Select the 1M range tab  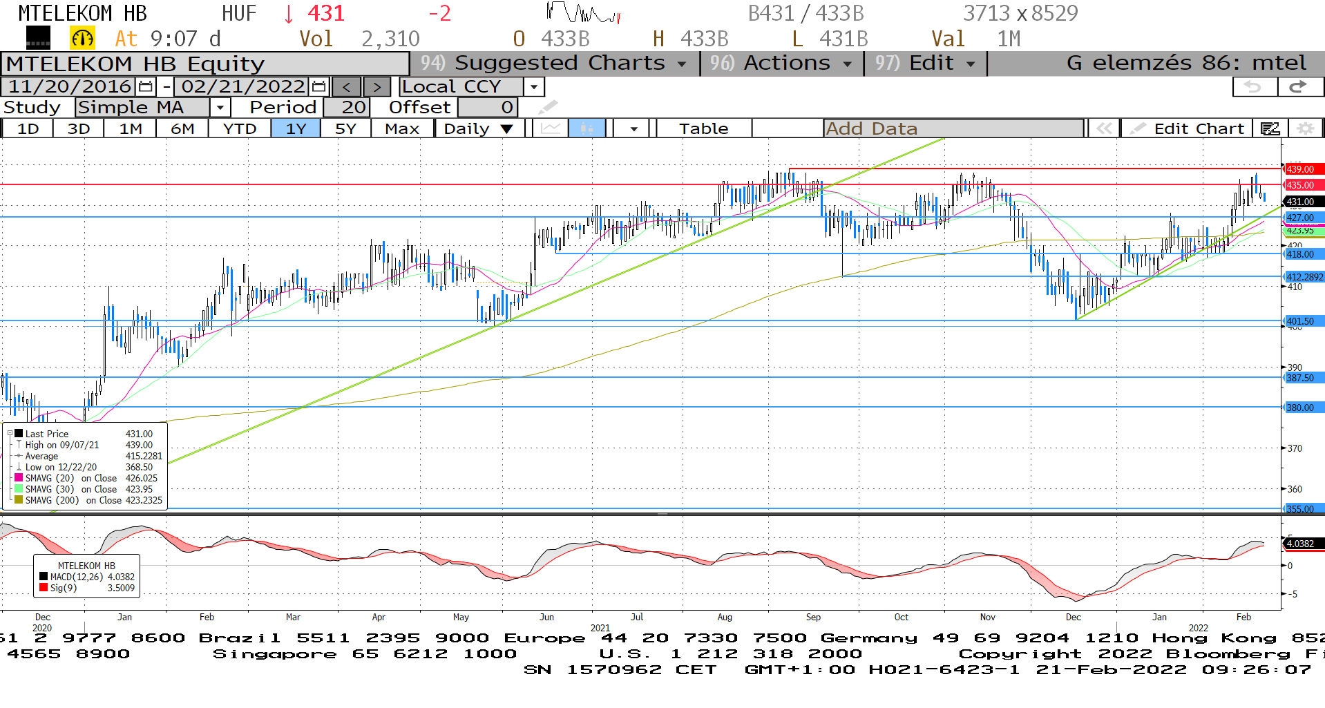tap(131, 128)
